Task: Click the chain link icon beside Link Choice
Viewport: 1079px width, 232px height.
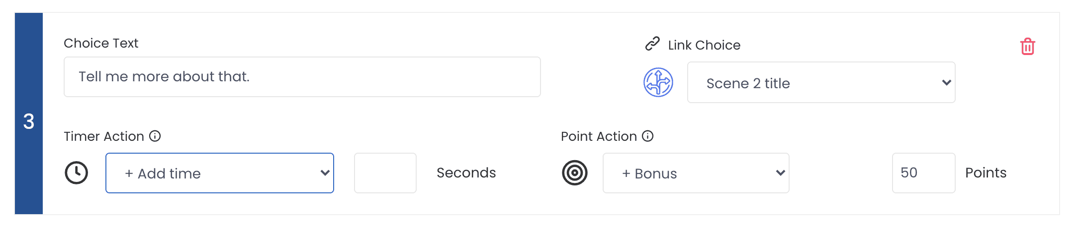Action: tap(652, 44)
